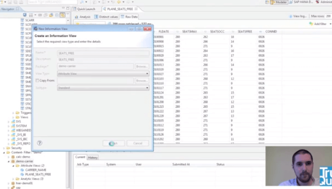The width and height of the screenshot is (332, 189).
Task: Switch to the Distinct values tab
Action: tap(106, 16)
